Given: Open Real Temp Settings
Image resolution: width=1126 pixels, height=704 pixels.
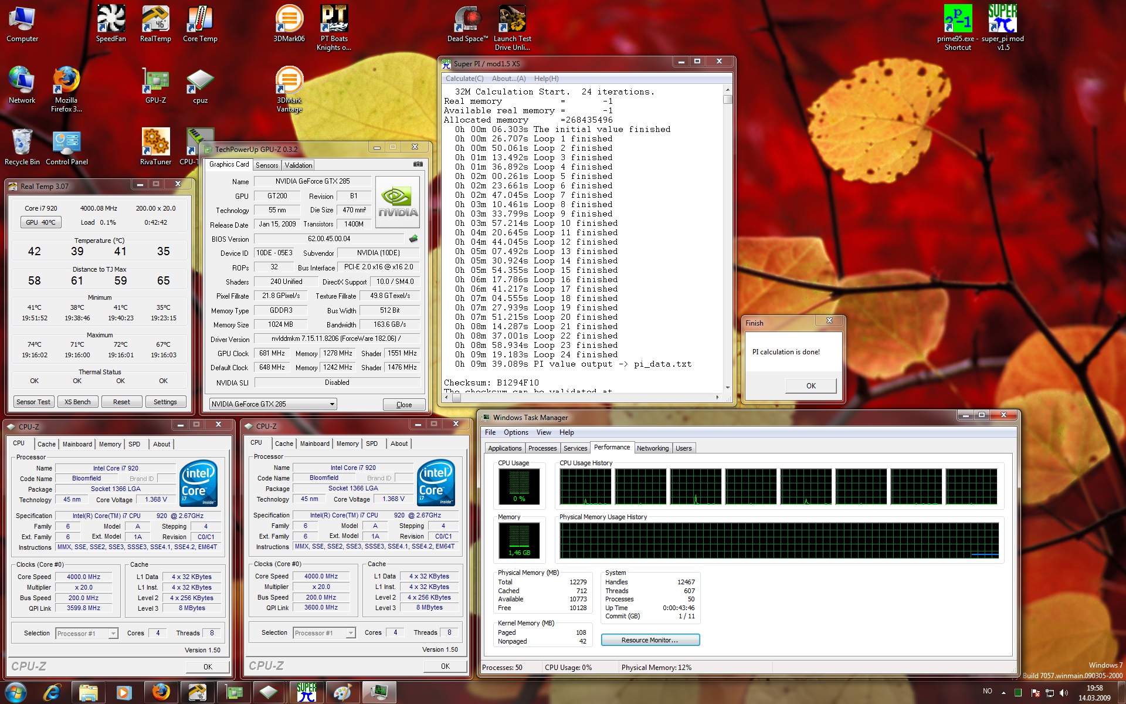Looking at the screenshot, I should click(x=165, y=402).
